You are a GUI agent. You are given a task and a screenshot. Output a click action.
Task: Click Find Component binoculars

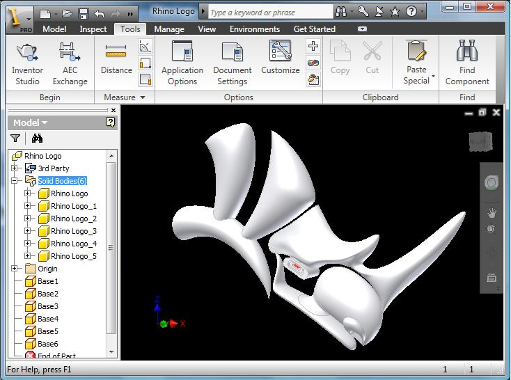(x=467, y=63)
